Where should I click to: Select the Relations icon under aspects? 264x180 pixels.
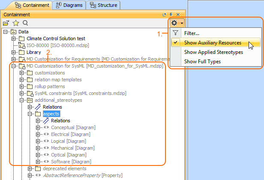tap(46, 121)
